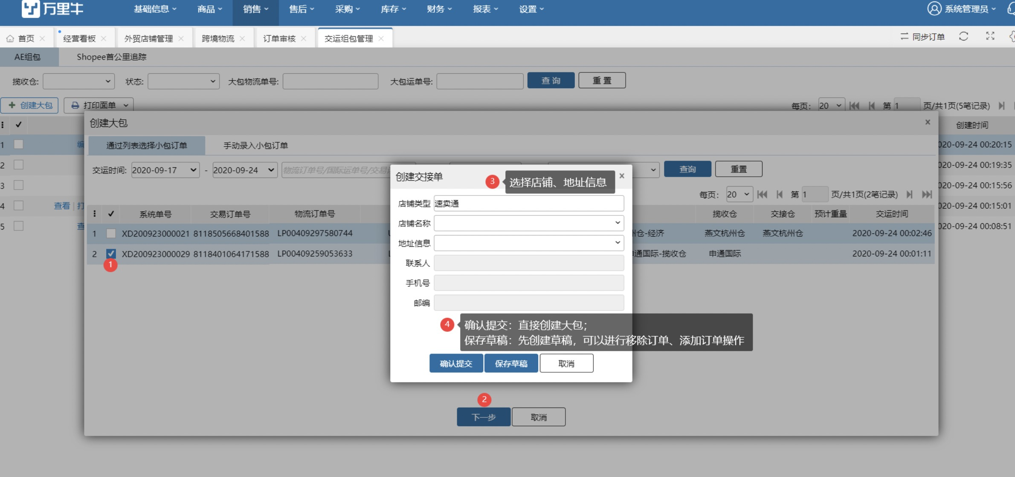Viewport: 1015px width, 477px height.
Task: Open column settings menu in main table header
Action: point(3,125)
